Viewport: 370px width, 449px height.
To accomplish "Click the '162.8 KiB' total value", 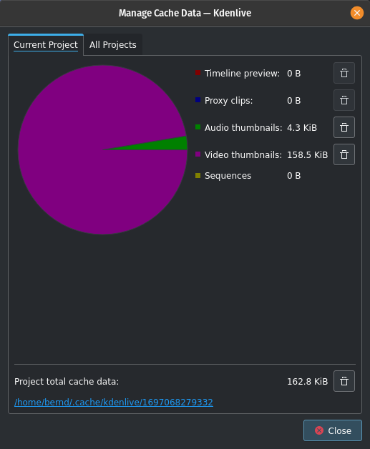I will [x=308, y=381].
